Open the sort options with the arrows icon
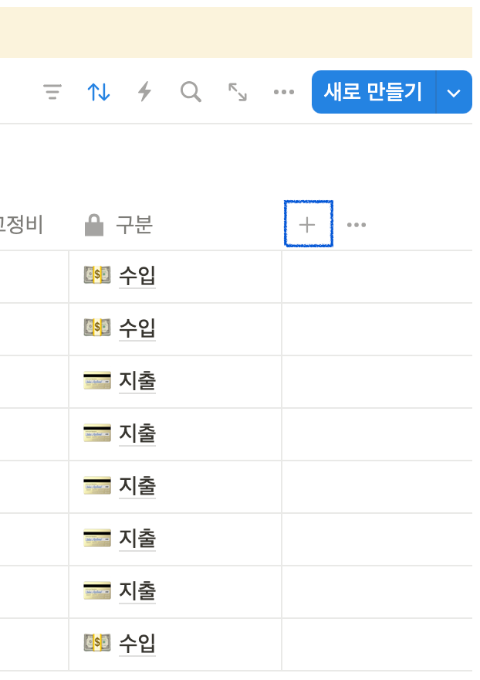Screen dimensions: 480x680 pos(98,91)
